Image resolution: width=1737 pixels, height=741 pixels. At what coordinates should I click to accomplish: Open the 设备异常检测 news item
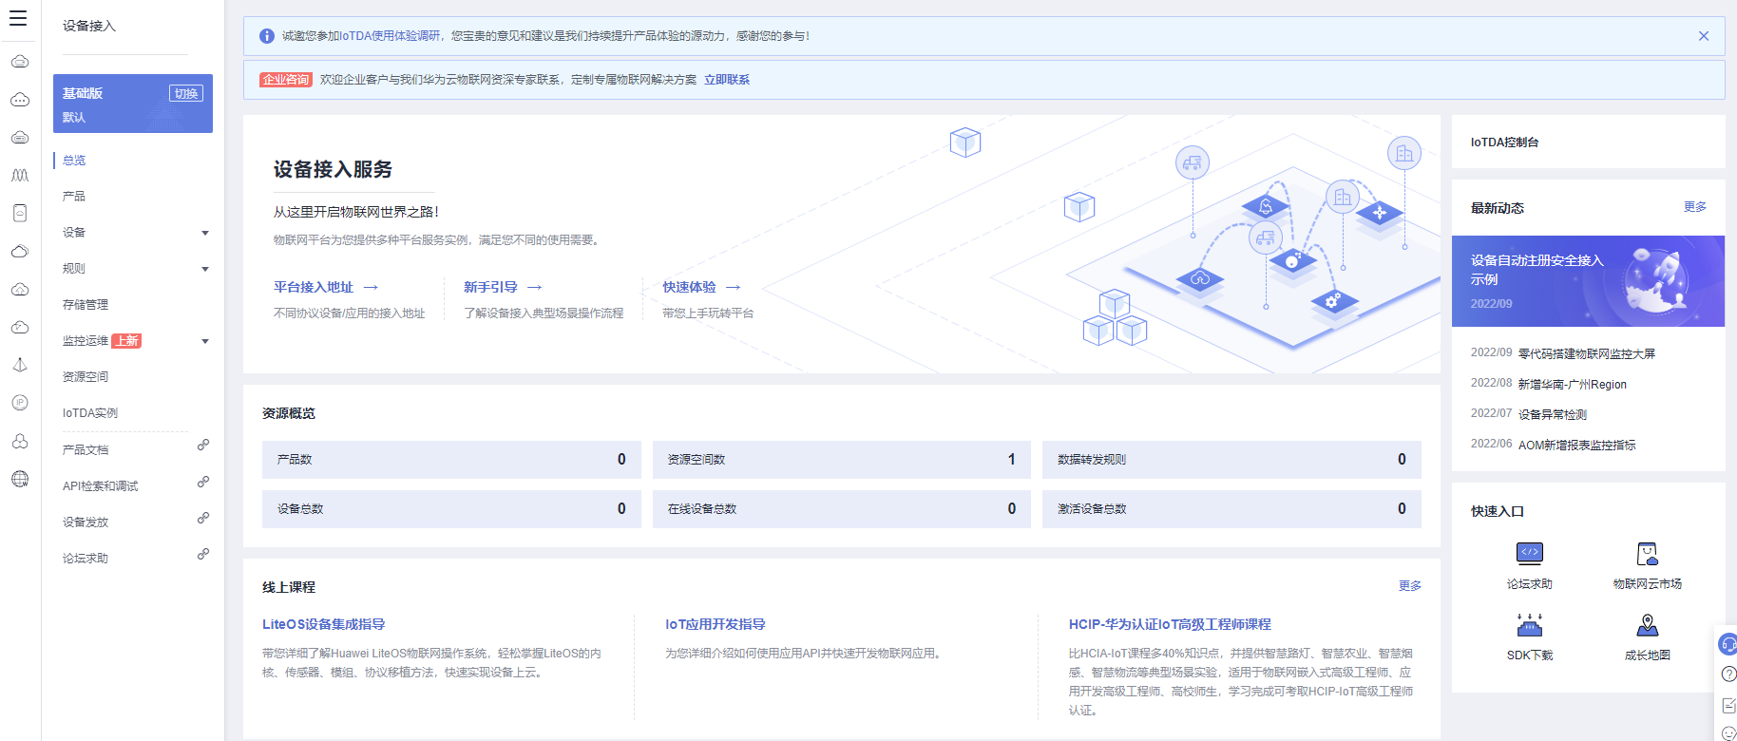(x=1553, y=415)
